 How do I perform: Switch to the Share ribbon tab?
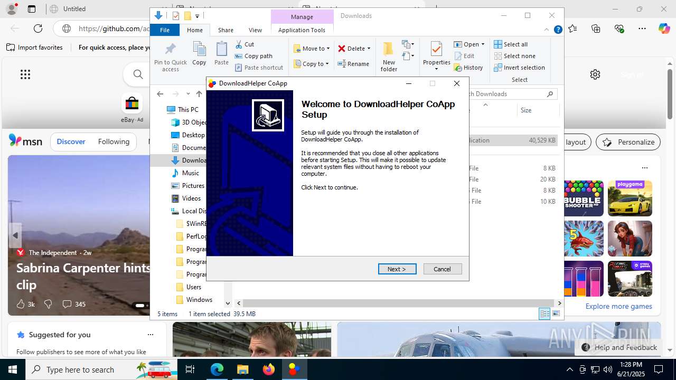(226, 30)
